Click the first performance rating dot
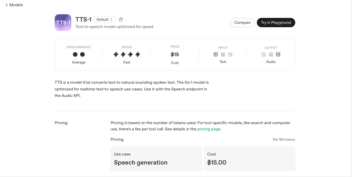The width and height of the screenshot is (352, 177). pos(75,54)
